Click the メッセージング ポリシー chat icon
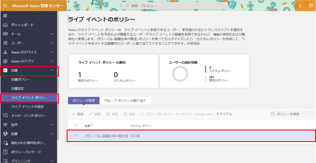The width and height of the screenshot is (316, 163). click(5, 116)
